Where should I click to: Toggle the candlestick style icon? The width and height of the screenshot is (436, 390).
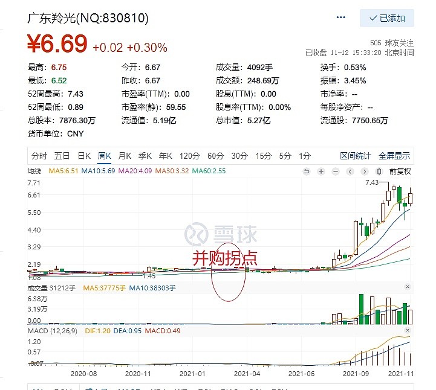(x=379, y=171)
